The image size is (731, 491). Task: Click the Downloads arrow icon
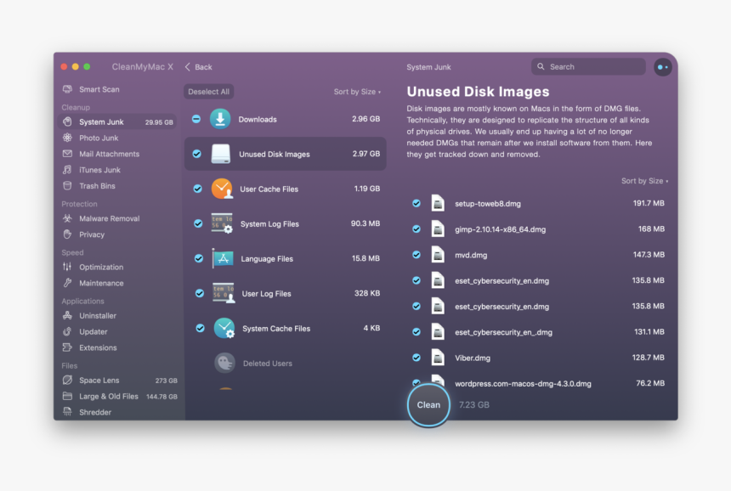220,119
